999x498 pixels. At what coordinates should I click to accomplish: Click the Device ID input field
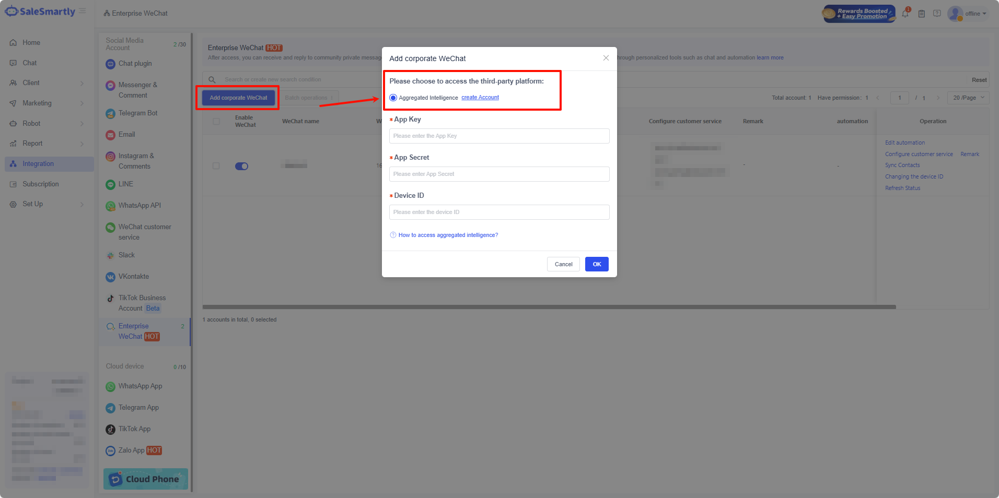click(x=499, y=212)
